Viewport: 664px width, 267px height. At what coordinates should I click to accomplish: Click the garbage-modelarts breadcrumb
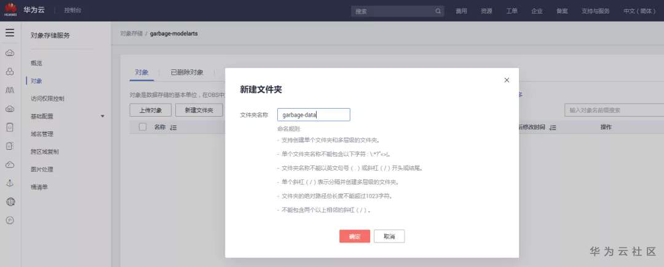click(173, 33)
